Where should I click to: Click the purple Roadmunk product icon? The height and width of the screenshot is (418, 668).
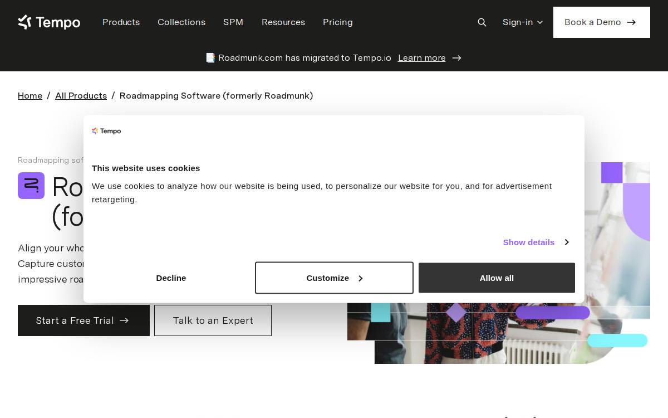point(31,186)
